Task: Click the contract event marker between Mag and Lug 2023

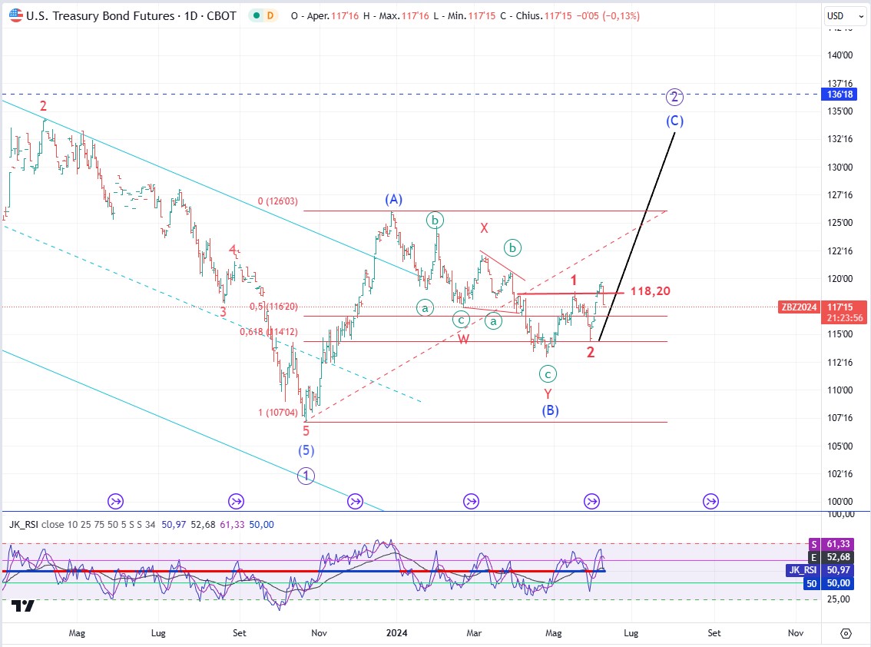Action: 115,501
